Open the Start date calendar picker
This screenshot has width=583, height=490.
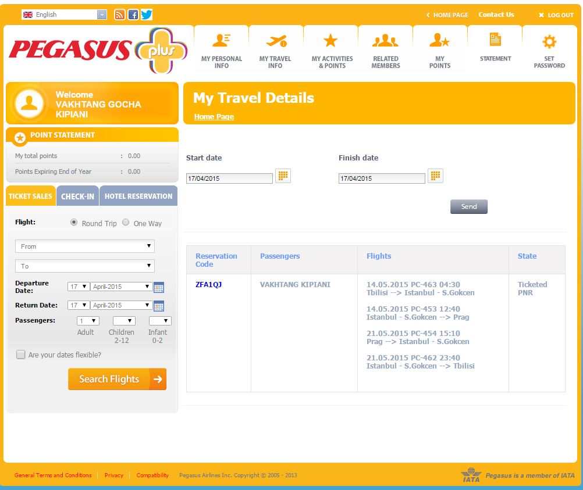point(283,176)
